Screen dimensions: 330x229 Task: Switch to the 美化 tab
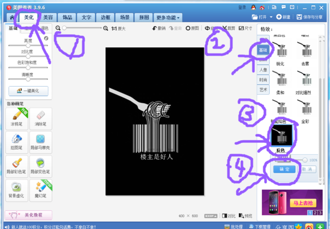pyautogui.click(x=29, y=18)
